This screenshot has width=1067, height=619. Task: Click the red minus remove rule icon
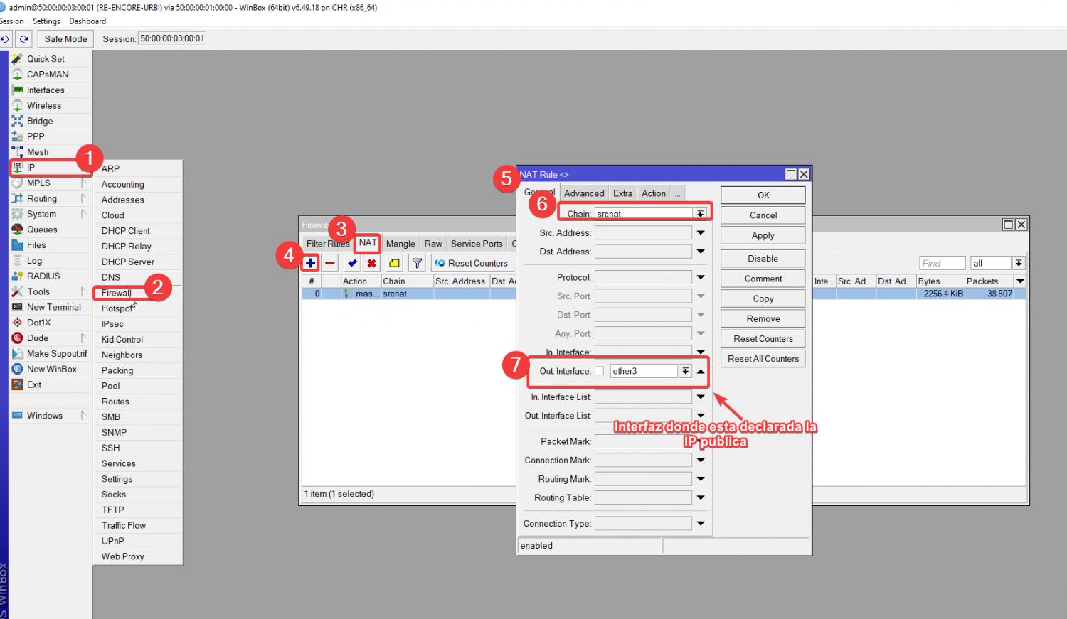point(330,263)
